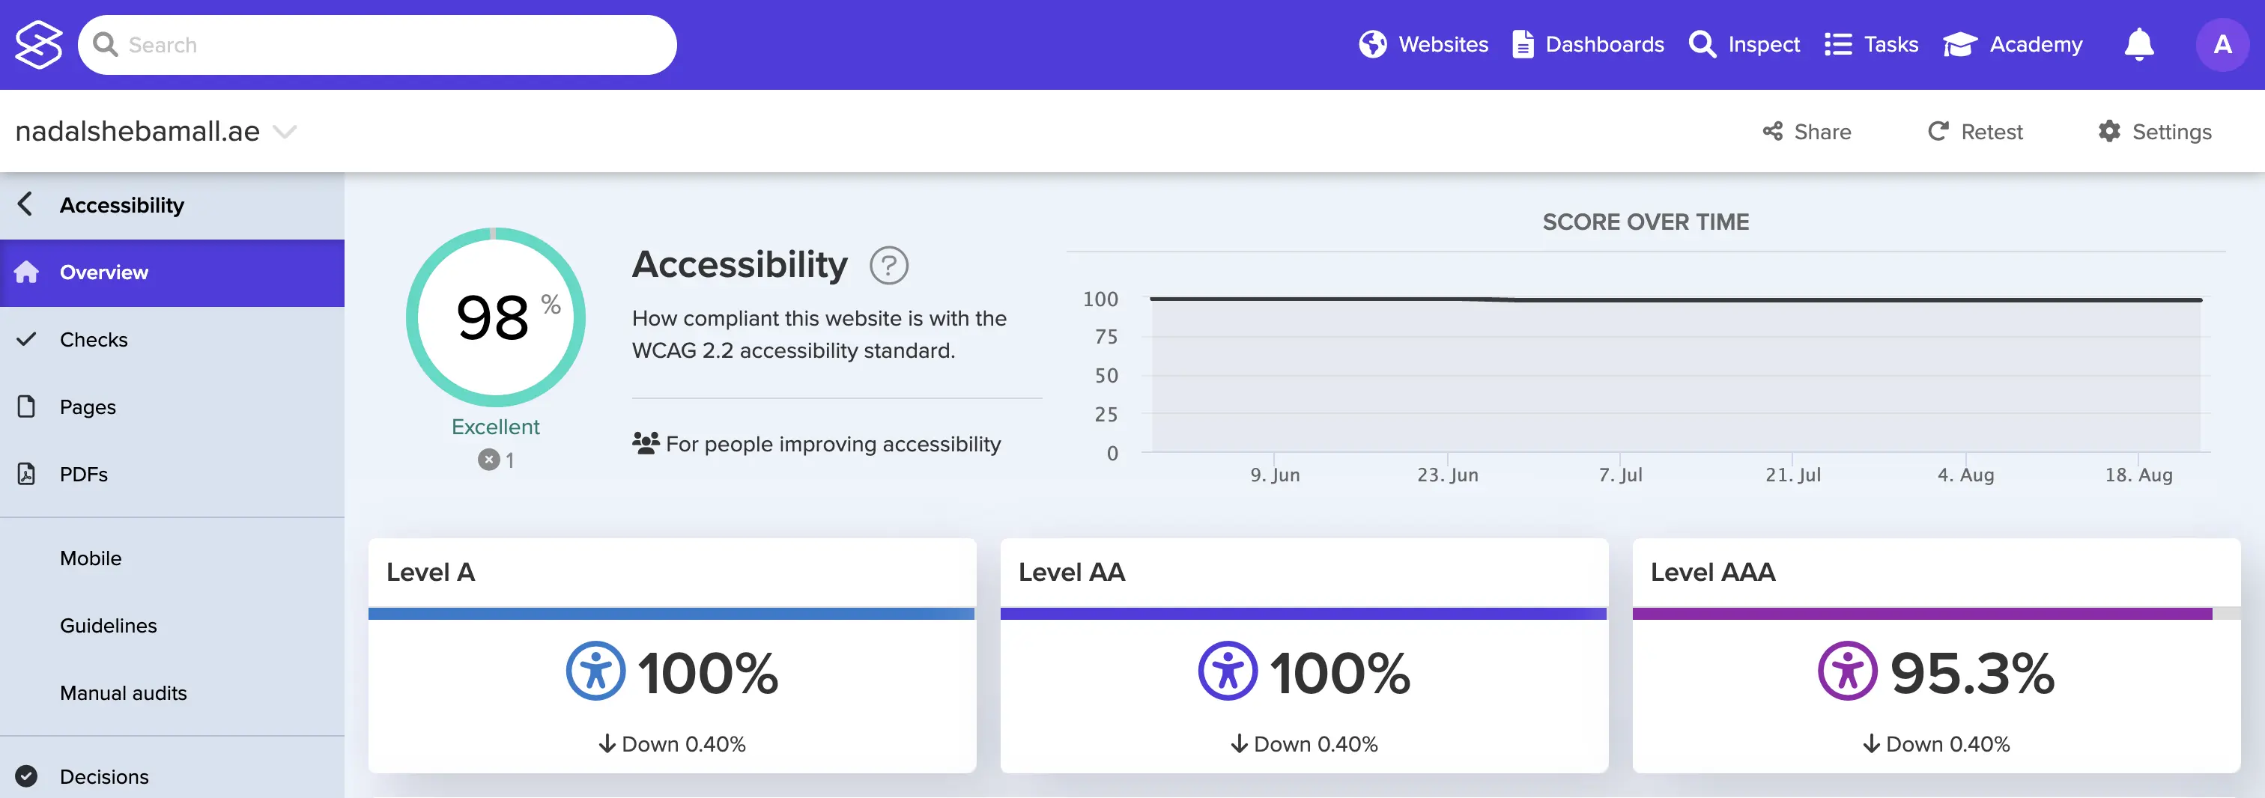Viewport: 2265px width, 798px height.
Task: Click the Silktide logo icon
Action: point(37,44)
